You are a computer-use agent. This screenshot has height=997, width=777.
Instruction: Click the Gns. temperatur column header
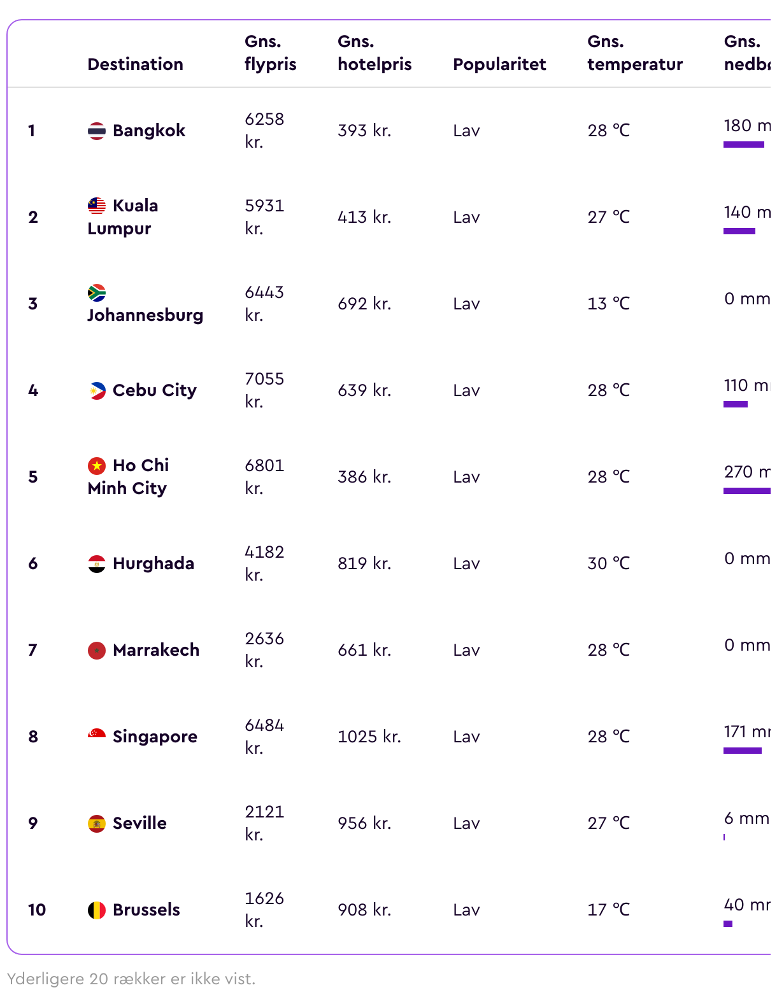click(x=635, y=53)
